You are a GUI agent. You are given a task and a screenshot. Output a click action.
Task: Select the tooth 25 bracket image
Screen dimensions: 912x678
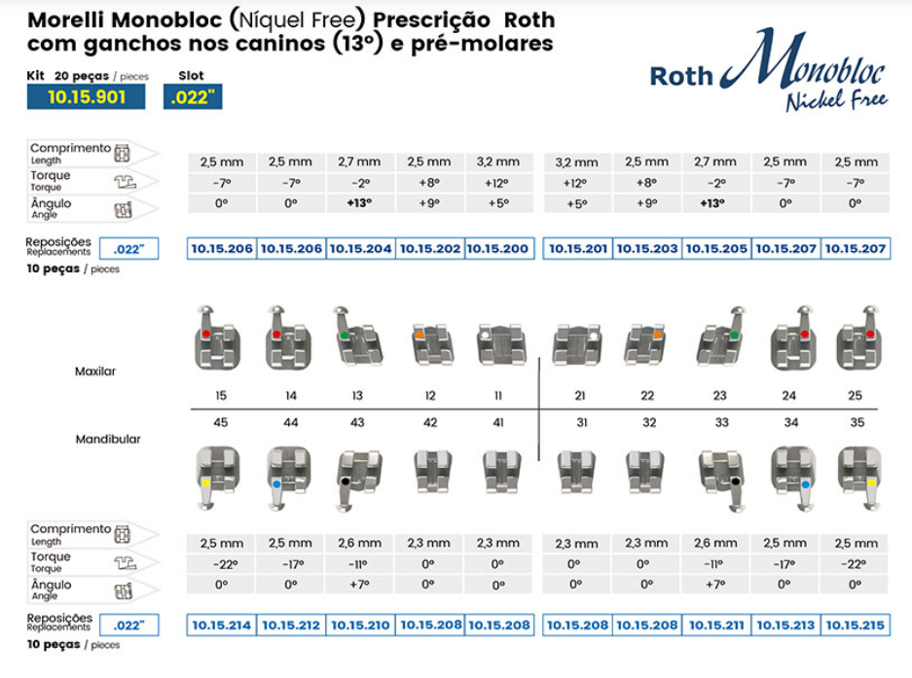[x=859, y=338]
